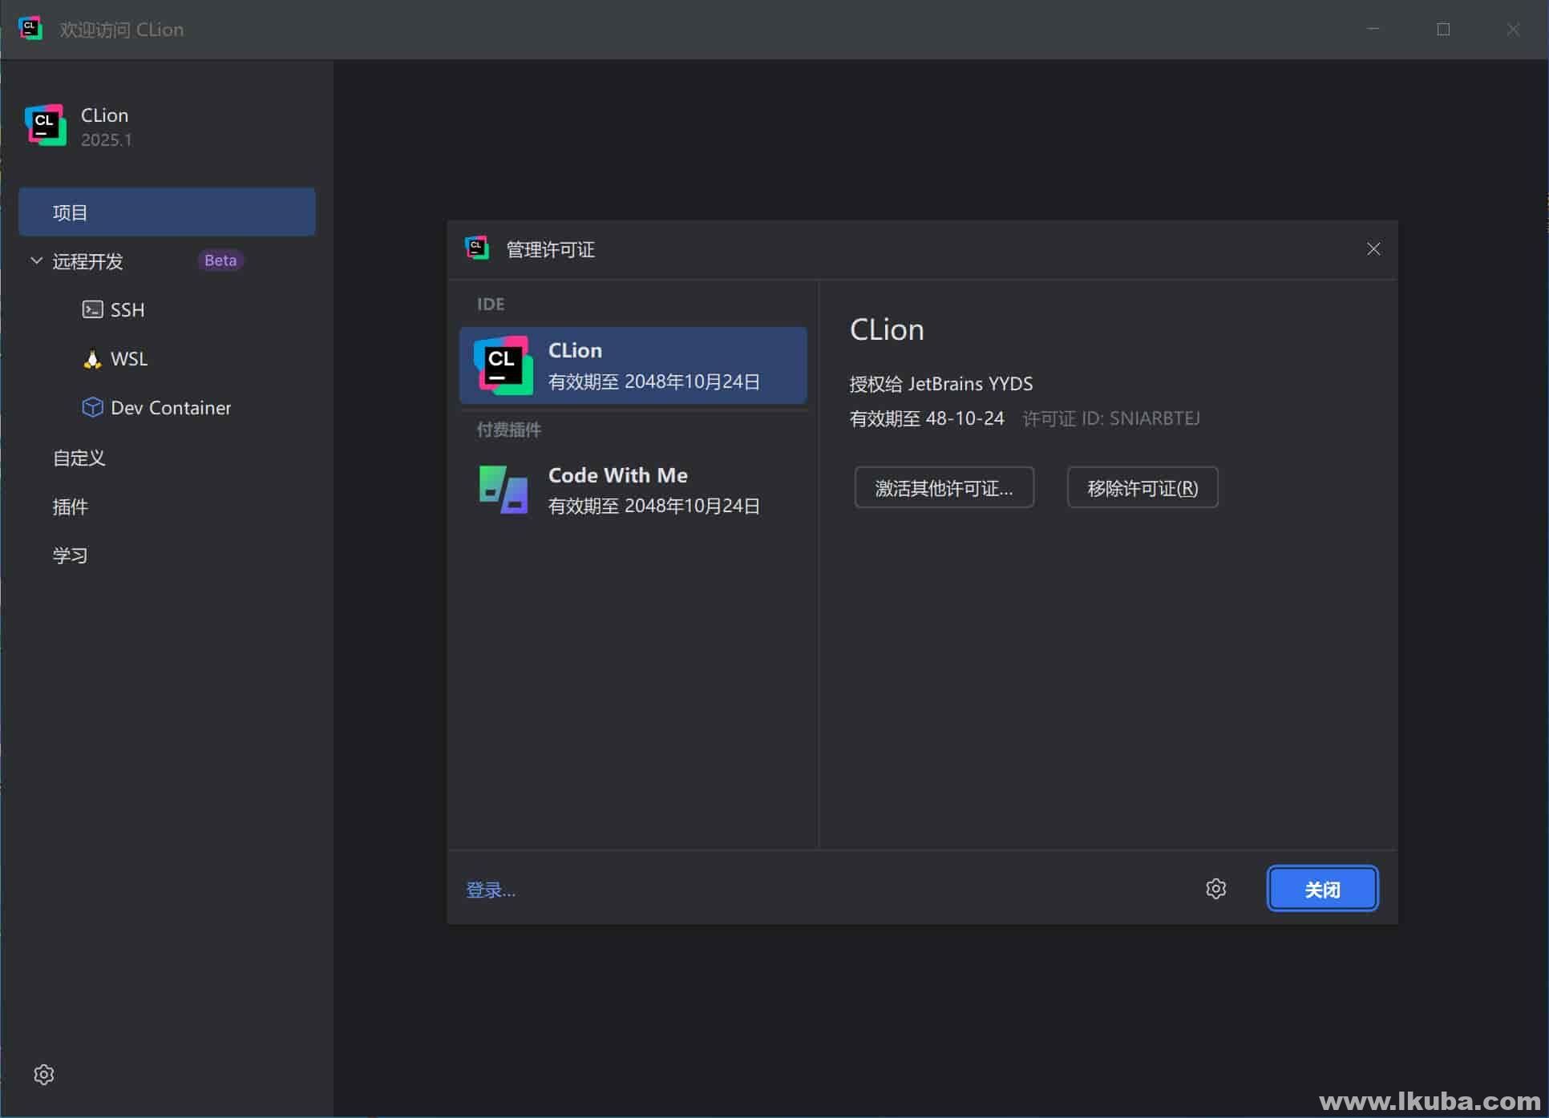
Task: Click the 登录... link
Action: pyautogui.click(x=491, y=890)
